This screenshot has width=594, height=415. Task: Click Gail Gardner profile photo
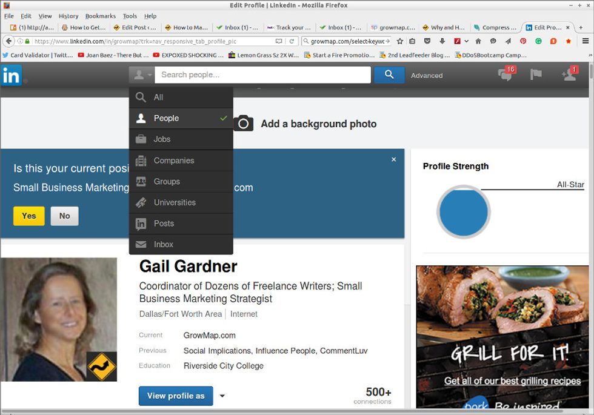pos(58,319)
